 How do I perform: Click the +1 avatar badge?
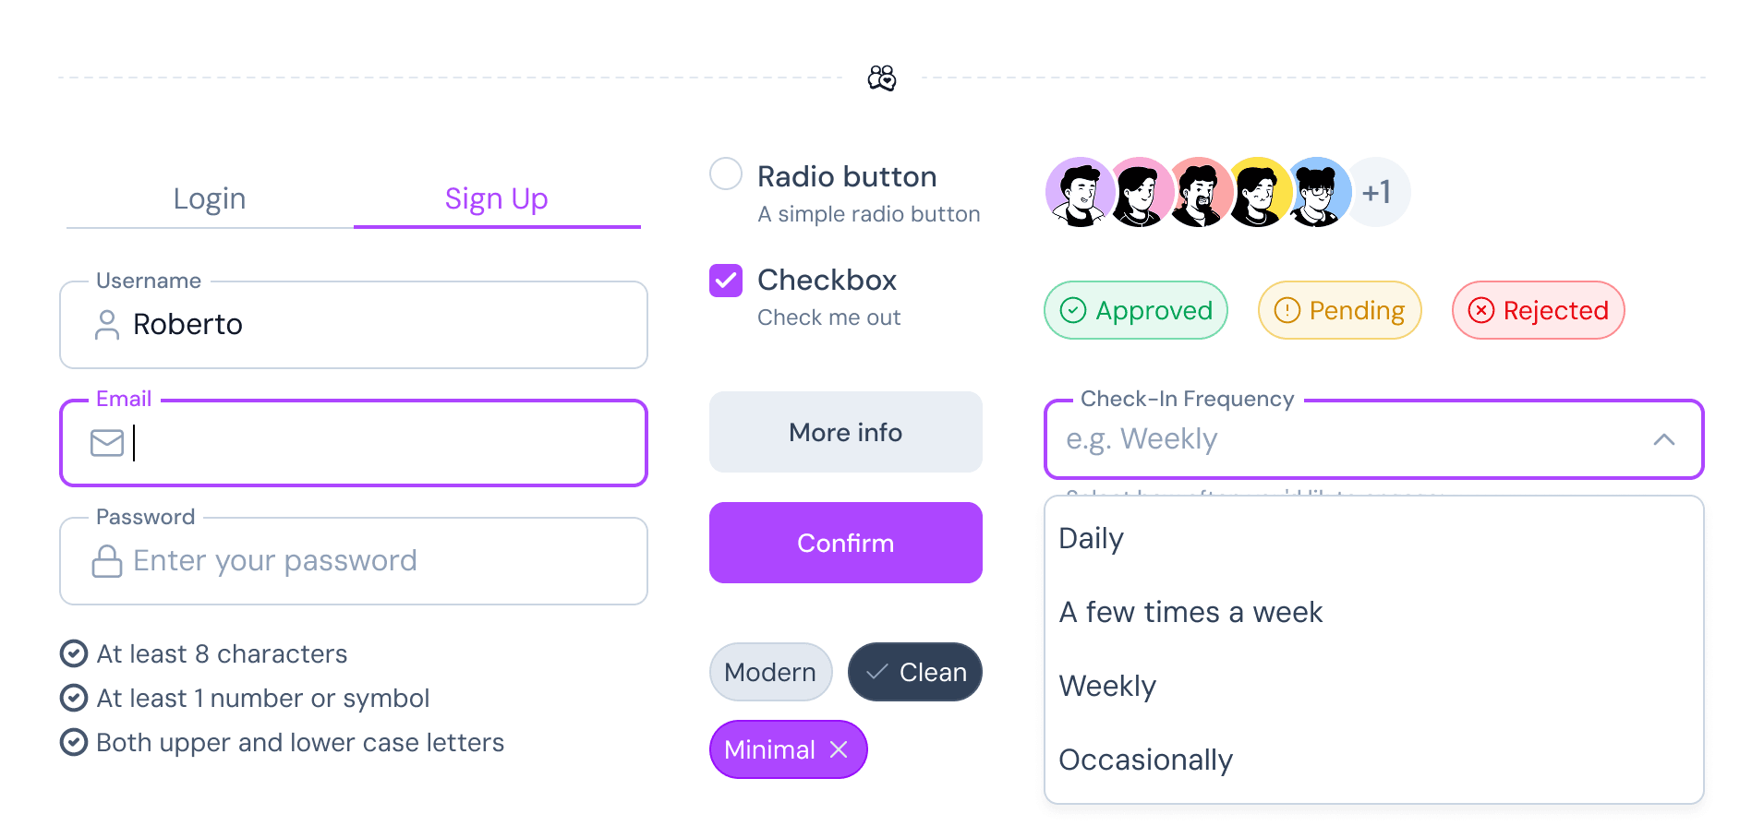pyautogui.click(x=1377, y=191)
